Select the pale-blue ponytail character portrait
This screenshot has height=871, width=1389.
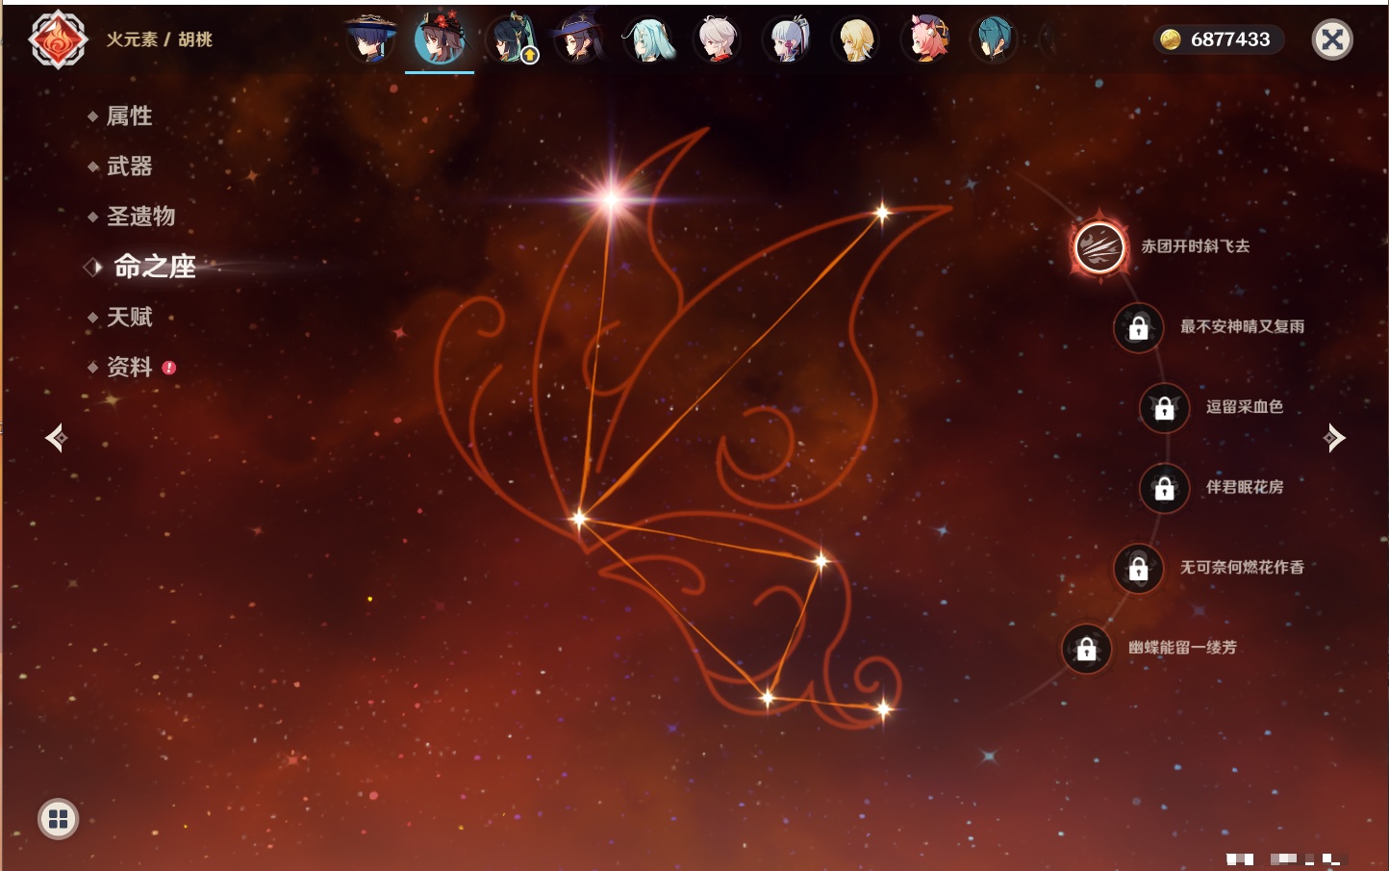(x=787, y=39)
